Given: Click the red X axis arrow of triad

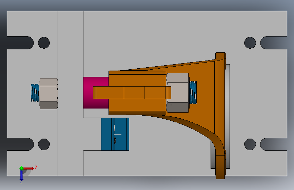Looking at the screenshot, I should tap(29, 168).
